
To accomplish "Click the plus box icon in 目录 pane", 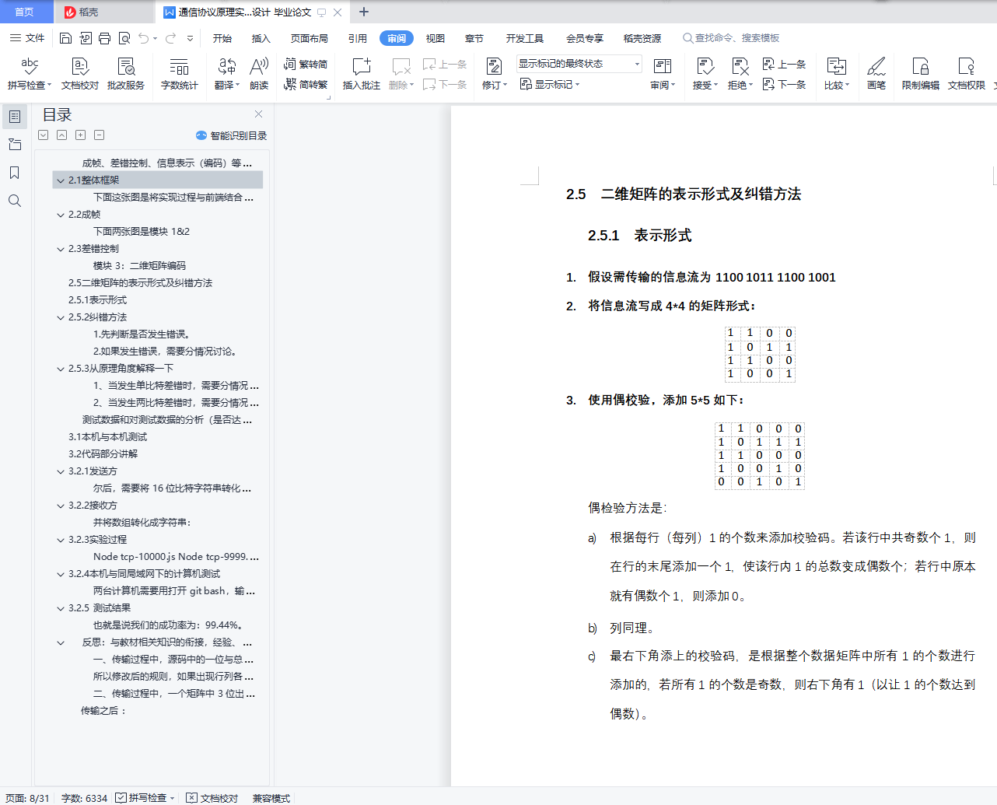I will click(80, 135).
